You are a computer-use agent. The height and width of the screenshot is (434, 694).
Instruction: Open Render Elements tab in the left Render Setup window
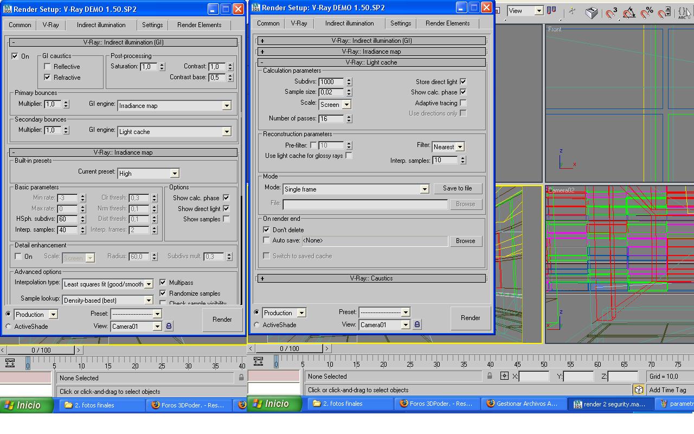point(200,25)
